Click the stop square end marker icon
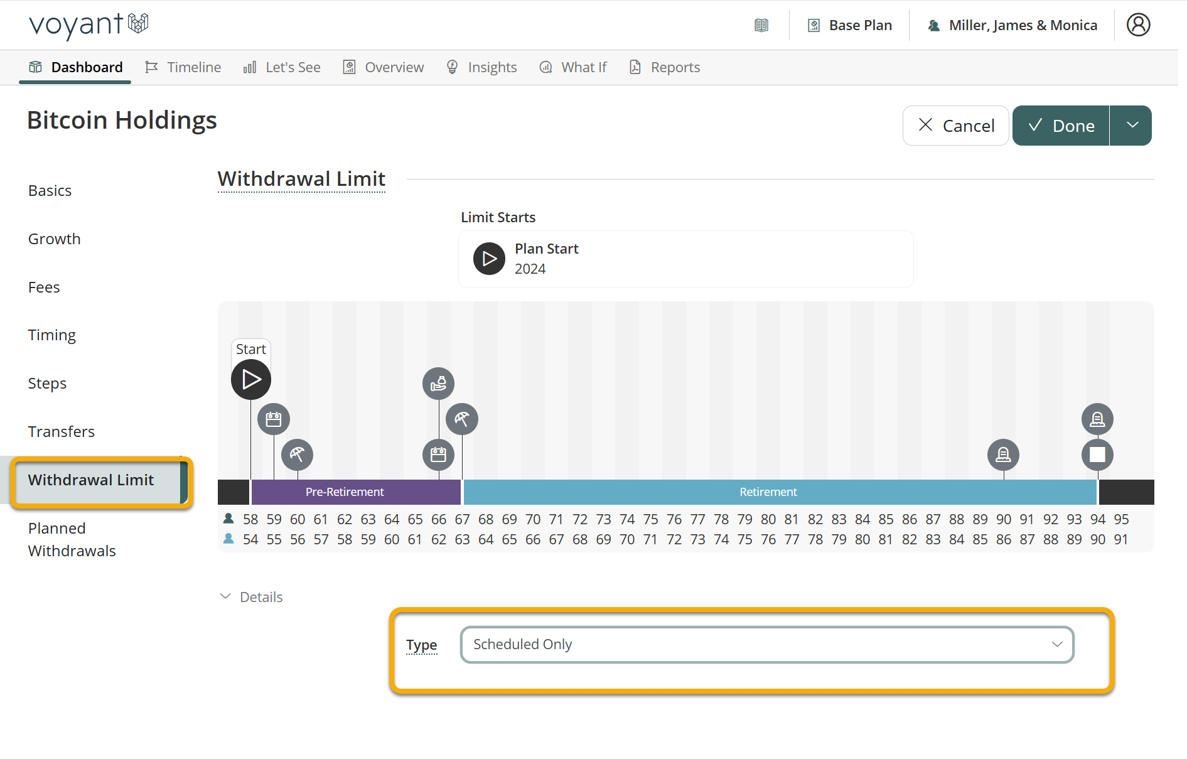This screenshot has width=1187, height=759. tap(1097, 455)
